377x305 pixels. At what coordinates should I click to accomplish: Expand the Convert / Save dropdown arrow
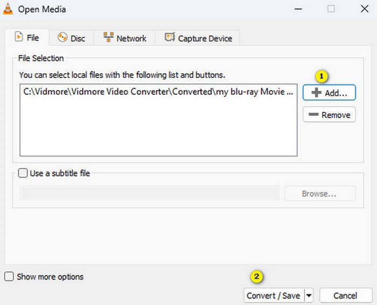[309, 295]
